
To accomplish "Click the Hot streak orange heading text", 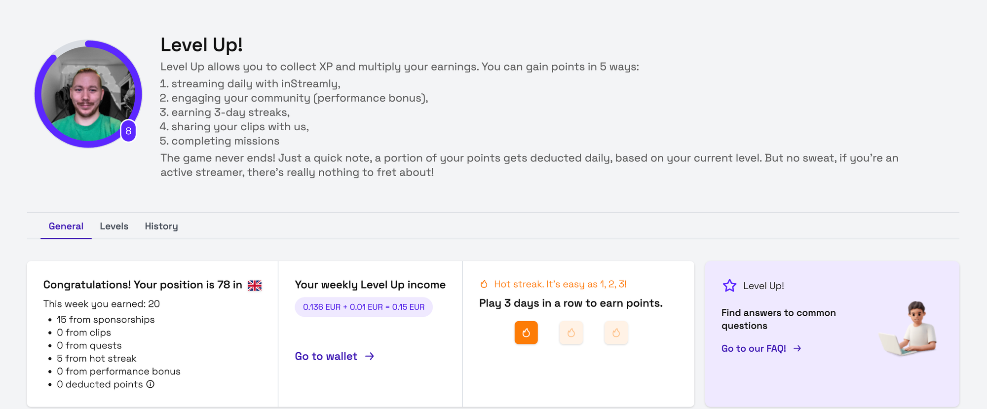I will point(560,284).
